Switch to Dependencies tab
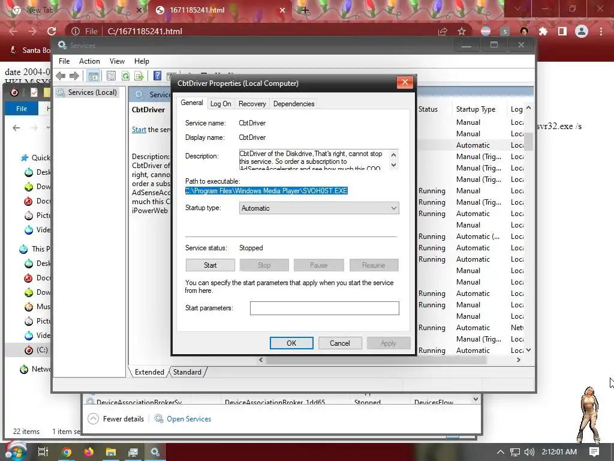This screenshot has width=614, height=461. [294, 104]
